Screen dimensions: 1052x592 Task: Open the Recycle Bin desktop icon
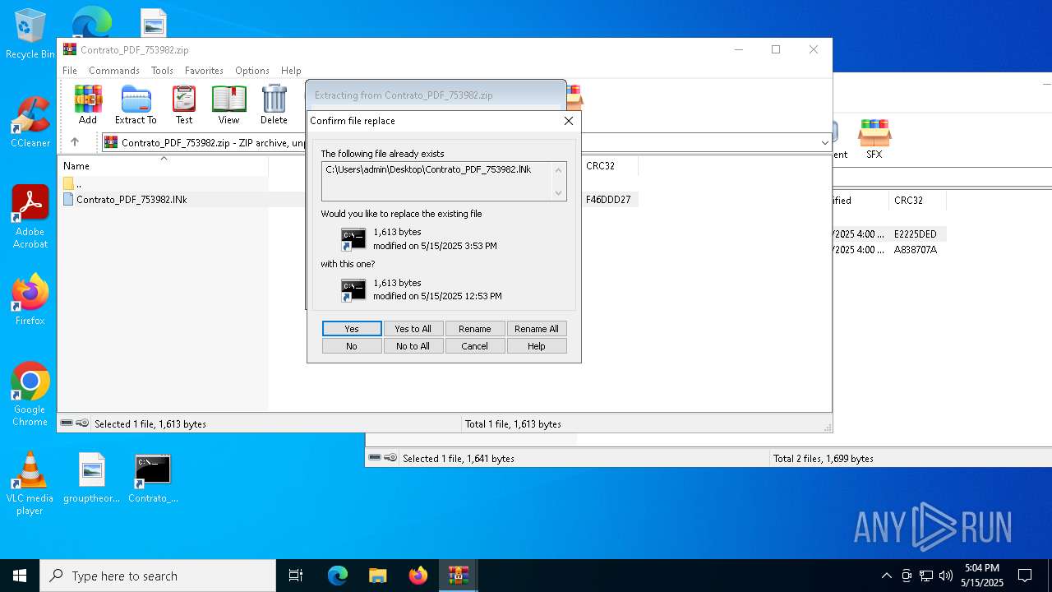30,34
